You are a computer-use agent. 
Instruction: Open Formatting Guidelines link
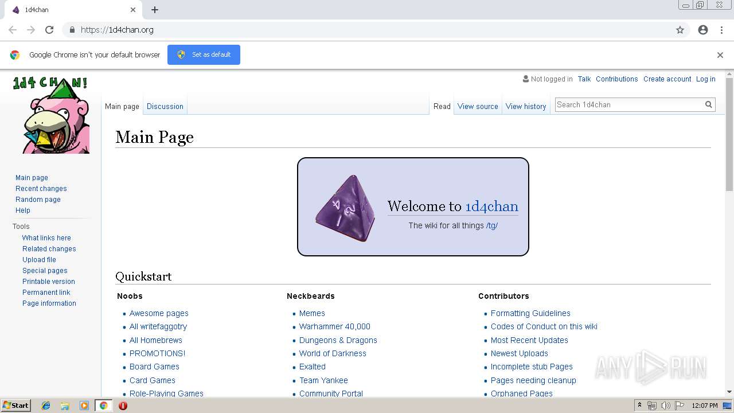pos(530,313)
